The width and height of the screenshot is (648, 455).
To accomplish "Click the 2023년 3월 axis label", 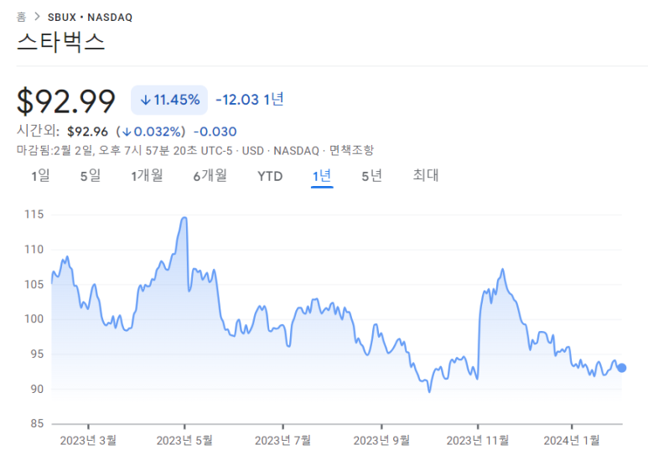I will point(88,441).
